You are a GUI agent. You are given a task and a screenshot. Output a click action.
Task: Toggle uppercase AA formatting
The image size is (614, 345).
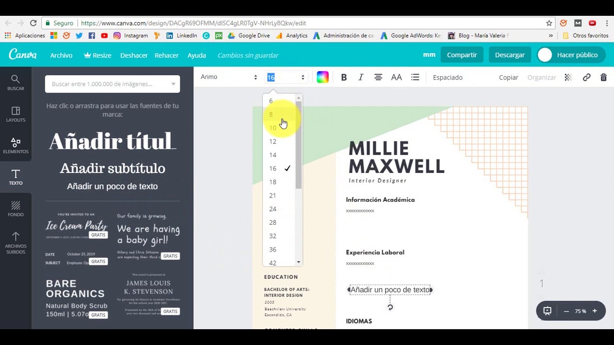point(396,77)
